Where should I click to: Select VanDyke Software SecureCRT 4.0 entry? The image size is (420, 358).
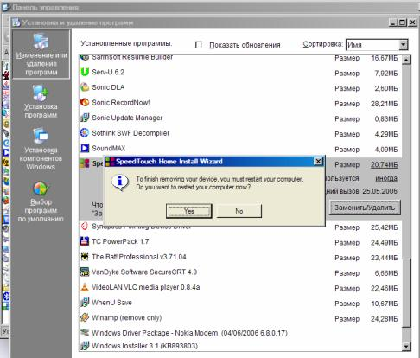(x=240, y=272)
